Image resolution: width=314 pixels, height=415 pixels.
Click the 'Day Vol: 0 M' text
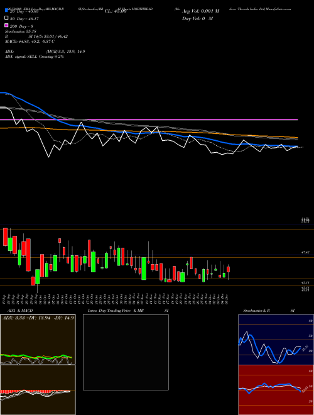pyautogui.click(x=197, y=18)
